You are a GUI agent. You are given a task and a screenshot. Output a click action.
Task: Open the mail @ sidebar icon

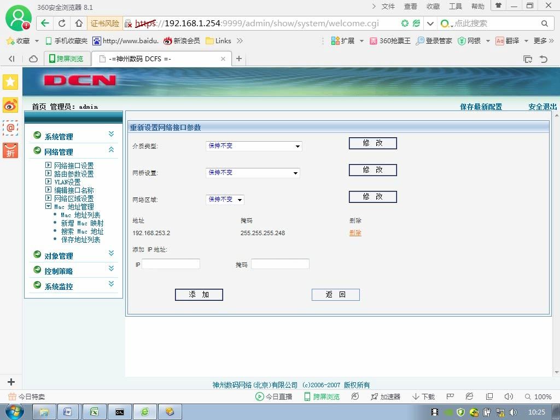pyautogui.click(x=10, y=127)
